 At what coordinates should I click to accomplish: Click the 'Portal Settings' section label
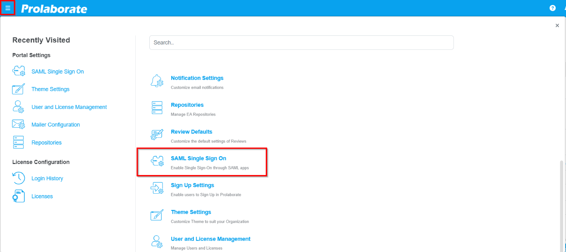[x=31, y=55]
